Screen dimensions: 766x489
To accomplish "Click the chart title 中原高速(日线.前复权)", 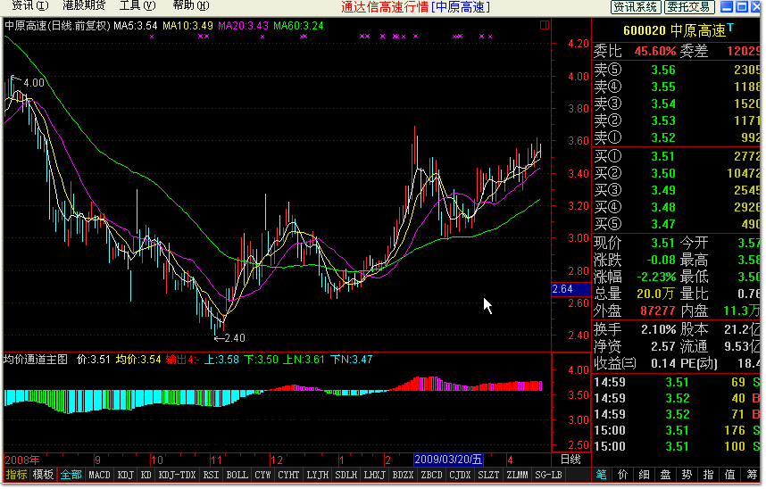I will click(x=58, y=26).
